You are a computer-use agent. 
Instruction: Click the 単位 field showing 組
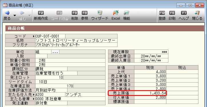tap(43, 52)
